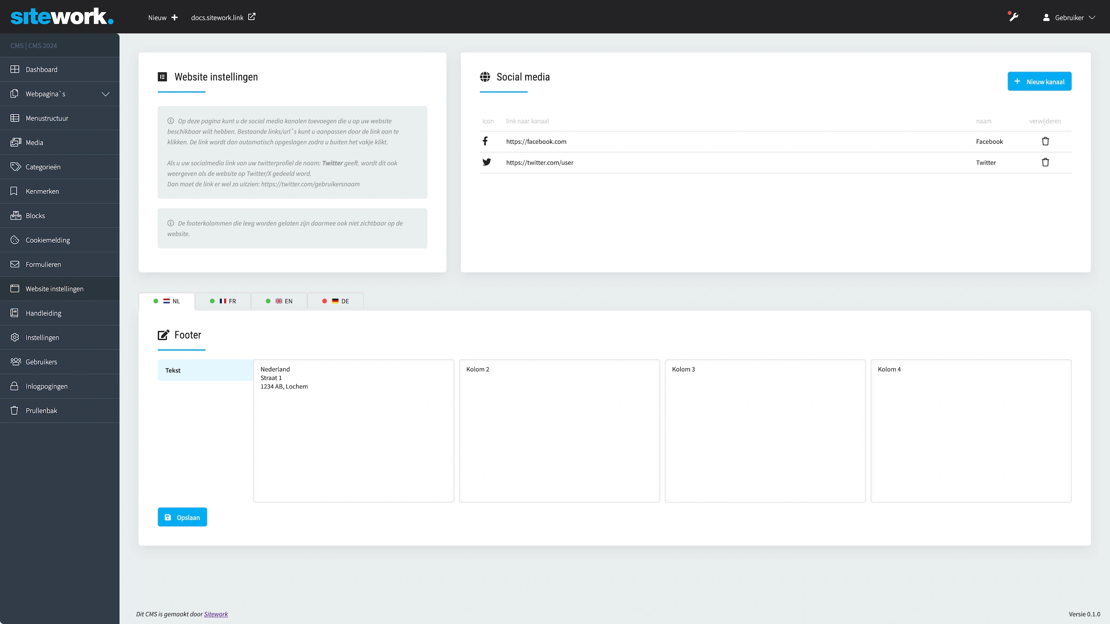Viewport: 1110px width, 624px height.
Task: Save footer with the Opslaan button
Action: tap(182, 517)
